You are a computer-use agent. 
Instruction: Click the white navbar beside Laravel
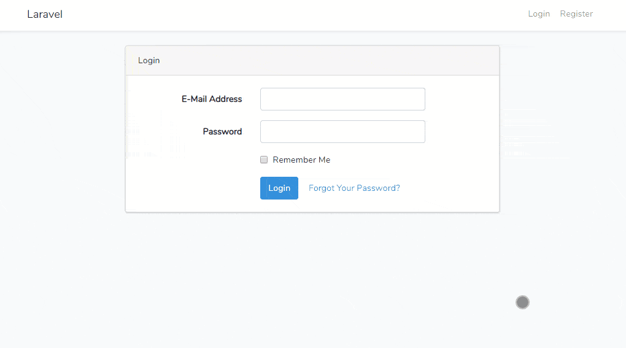click(279, 15)
